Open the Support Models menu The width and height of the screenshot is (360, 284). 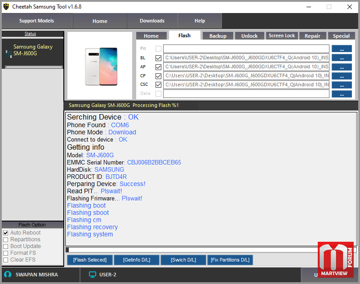[36, 21]
